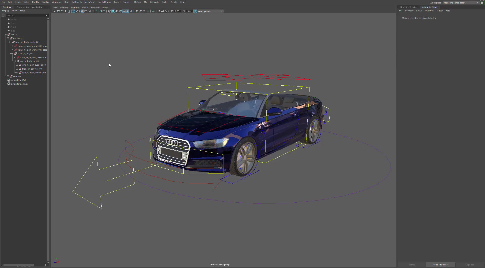Click the Select button in Attribute Editor
The image size is (485, 268).
(412, 265)
